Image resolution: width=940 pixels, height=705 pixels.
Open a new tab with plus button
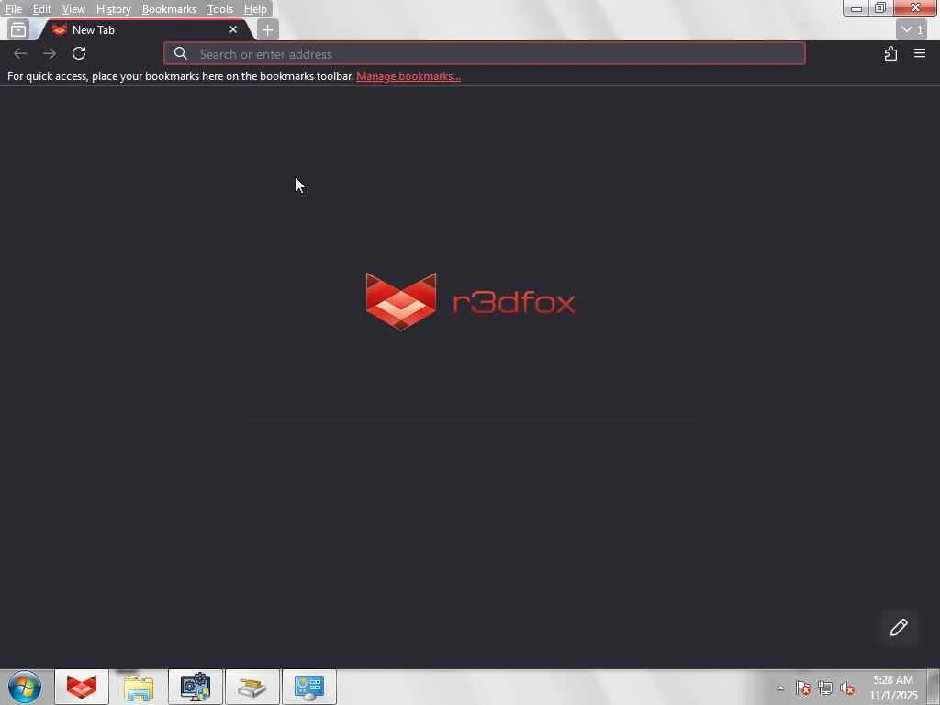click(267, 29)
